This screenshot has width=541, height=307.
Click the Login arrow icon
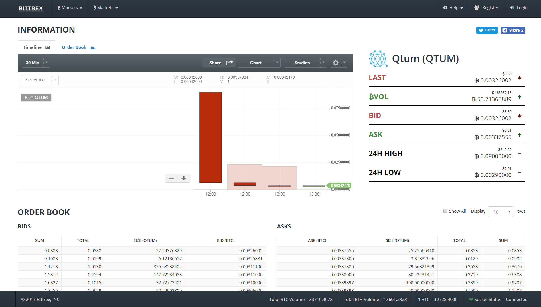tap(512, 8)
